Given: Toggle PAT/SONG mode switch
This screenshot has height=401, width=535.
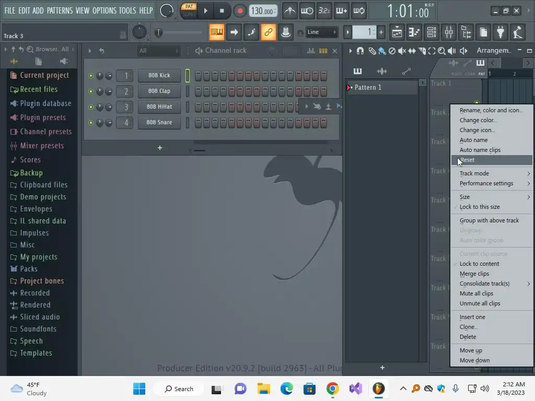Looking at the screenshot, I should [189, 10].
